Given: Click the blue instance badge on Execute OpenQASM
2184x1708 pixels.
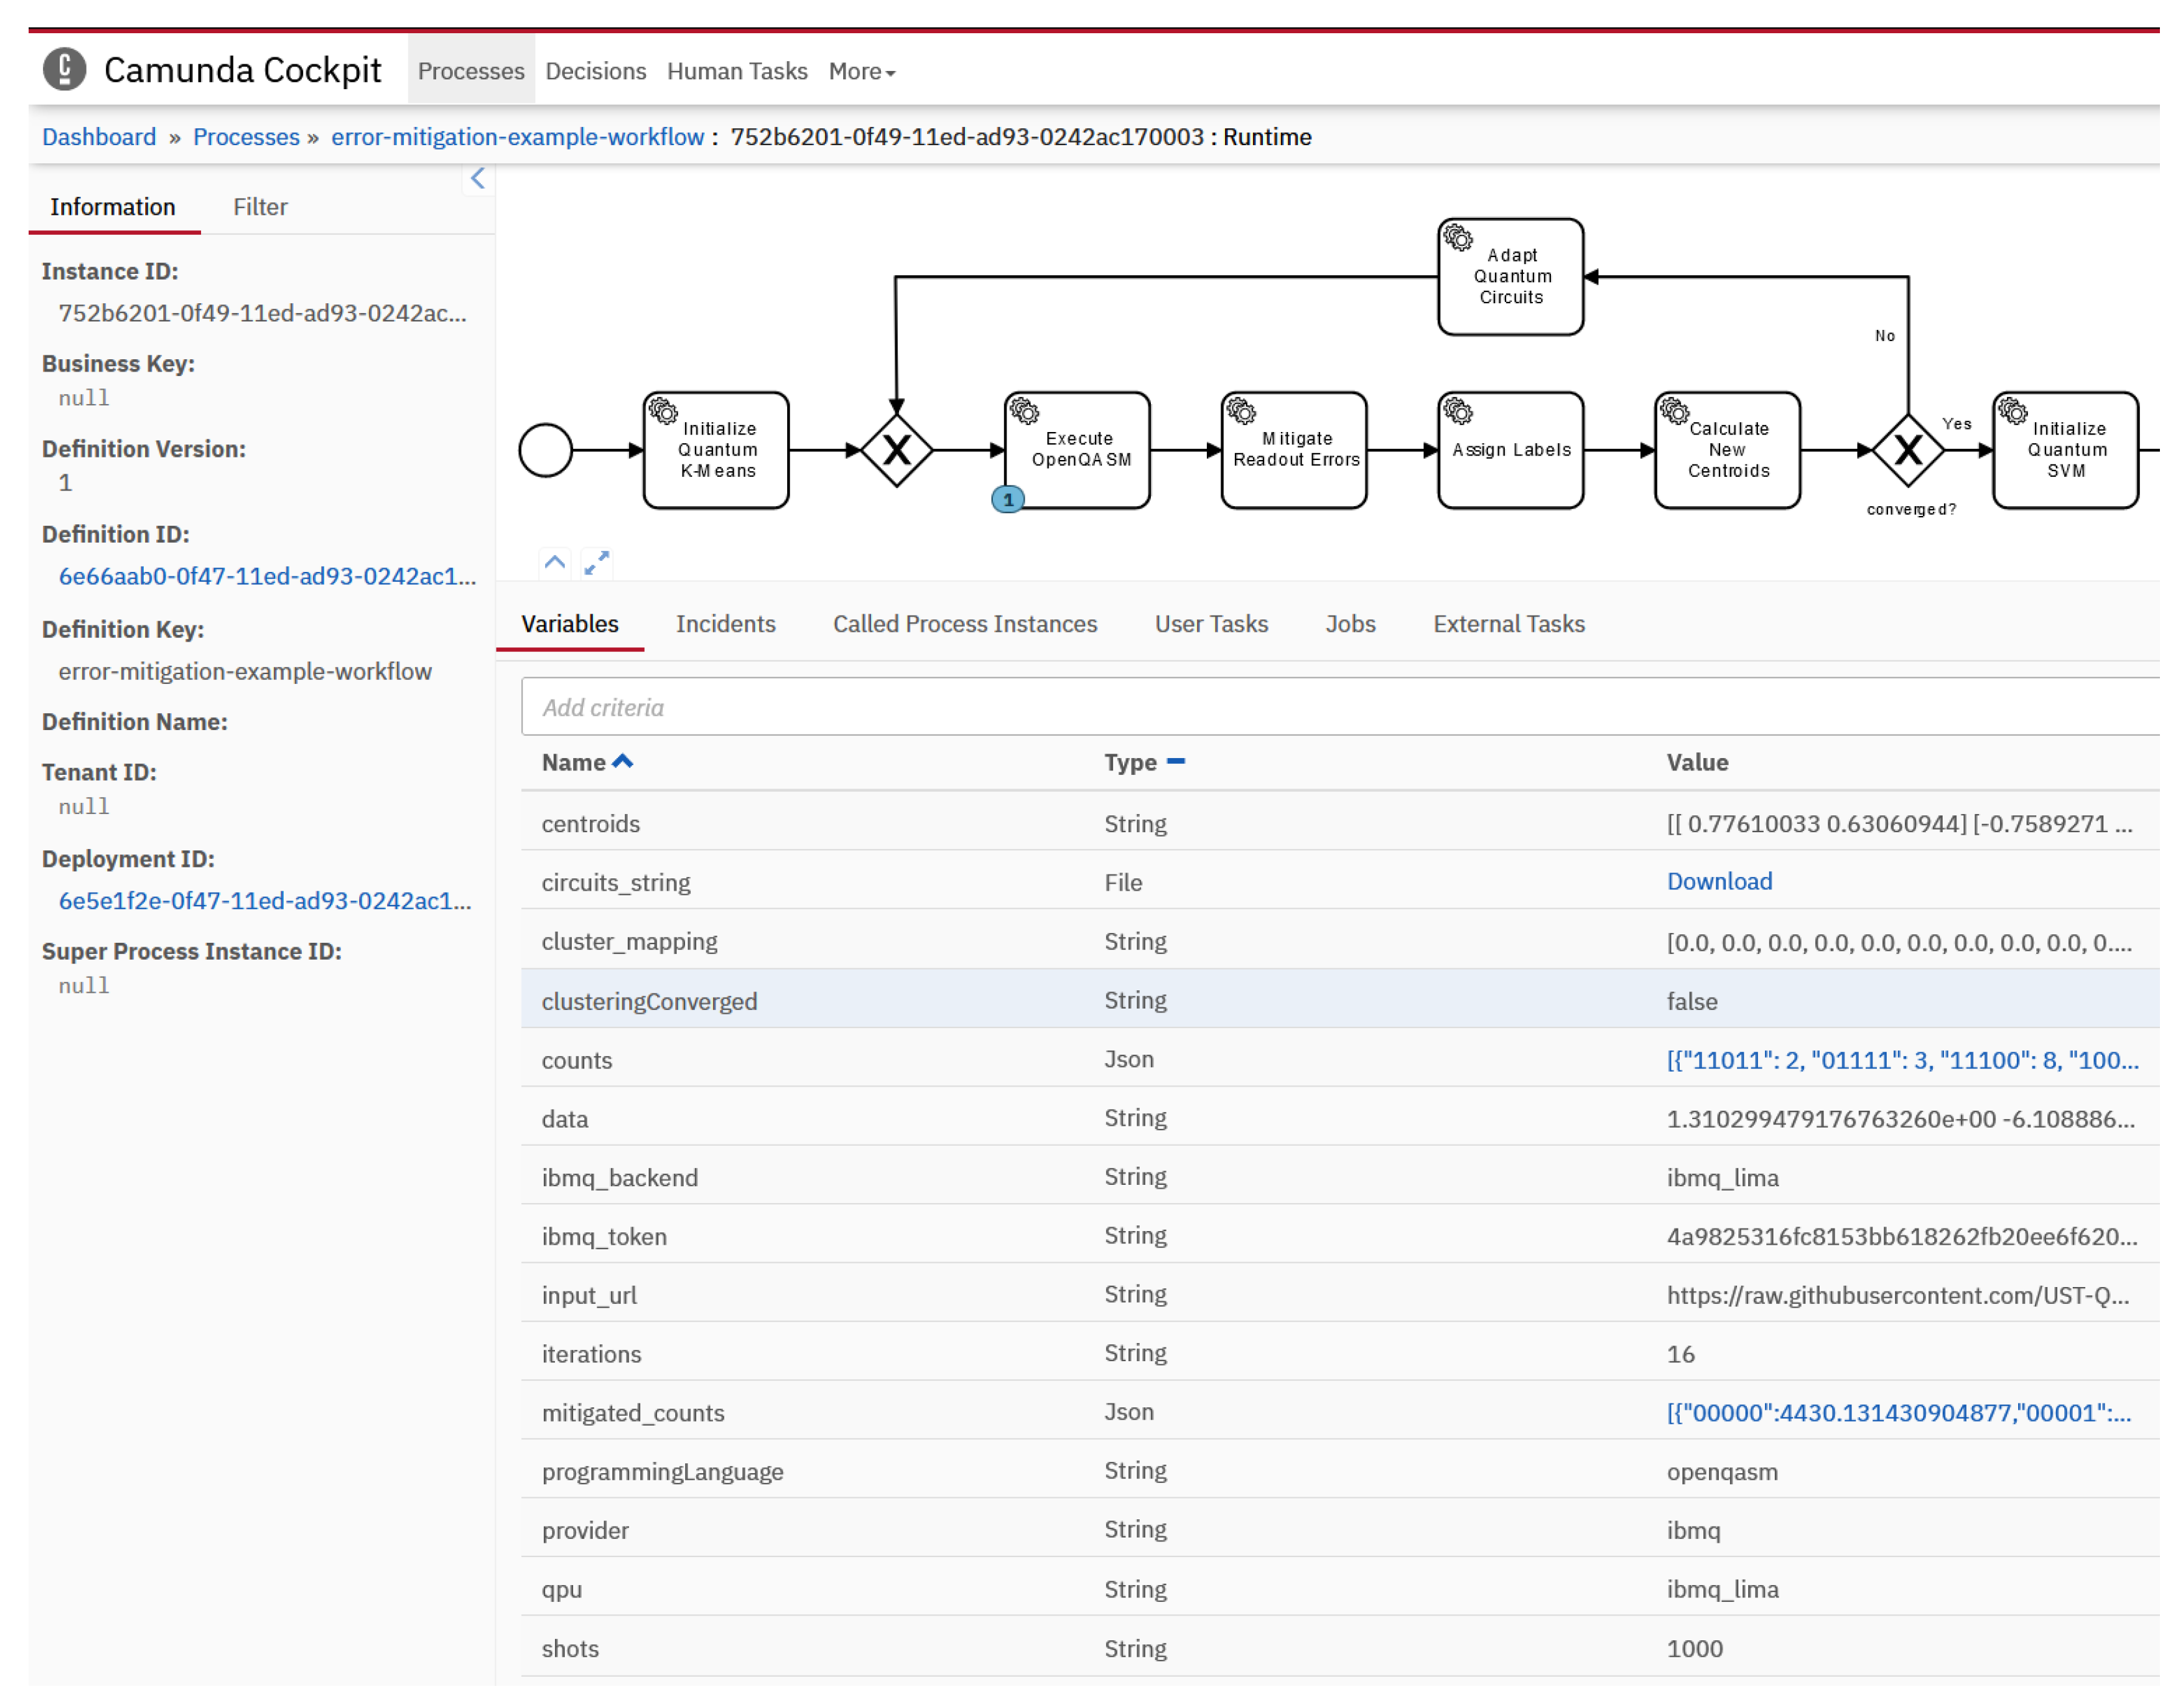Looking at the screenshot, I should pyautogui.click(x=1007, y=499).
